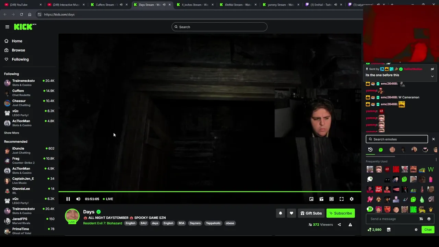Click the Dayzers tag
The image size is (439, 247).
click(195, 223)
